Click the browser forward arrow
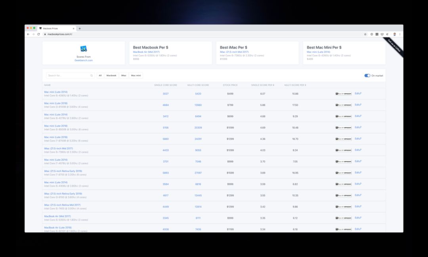 click(33, 34)
